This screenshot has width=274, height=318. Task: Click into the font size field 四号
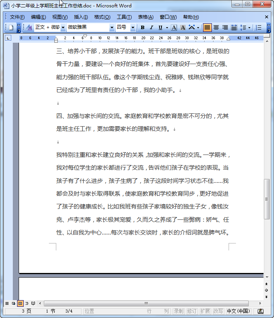tap(123, 28)
